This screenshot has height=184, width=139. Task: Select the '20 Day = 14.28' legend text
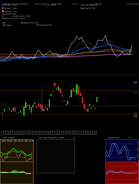pos(11,5)
